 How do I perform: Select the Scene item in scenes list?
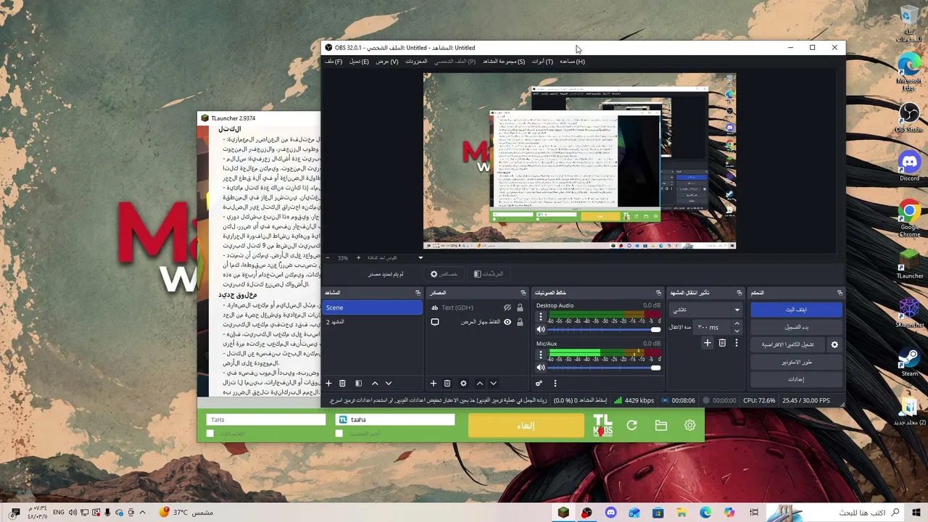372,307
